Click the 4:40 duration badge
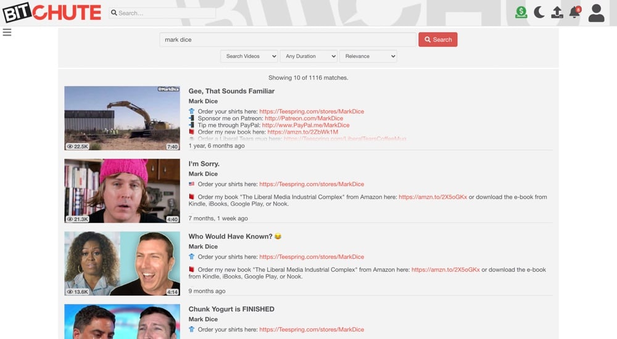The height and width of the screenshot is (339, 617). coord(172,219)
